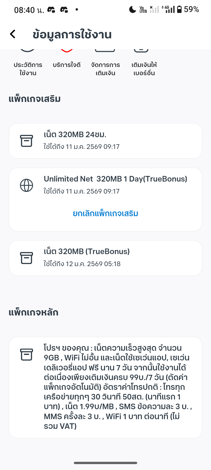Tap battery icon in status bar
Screen dimensions: 211x470
tap(179, 9)
